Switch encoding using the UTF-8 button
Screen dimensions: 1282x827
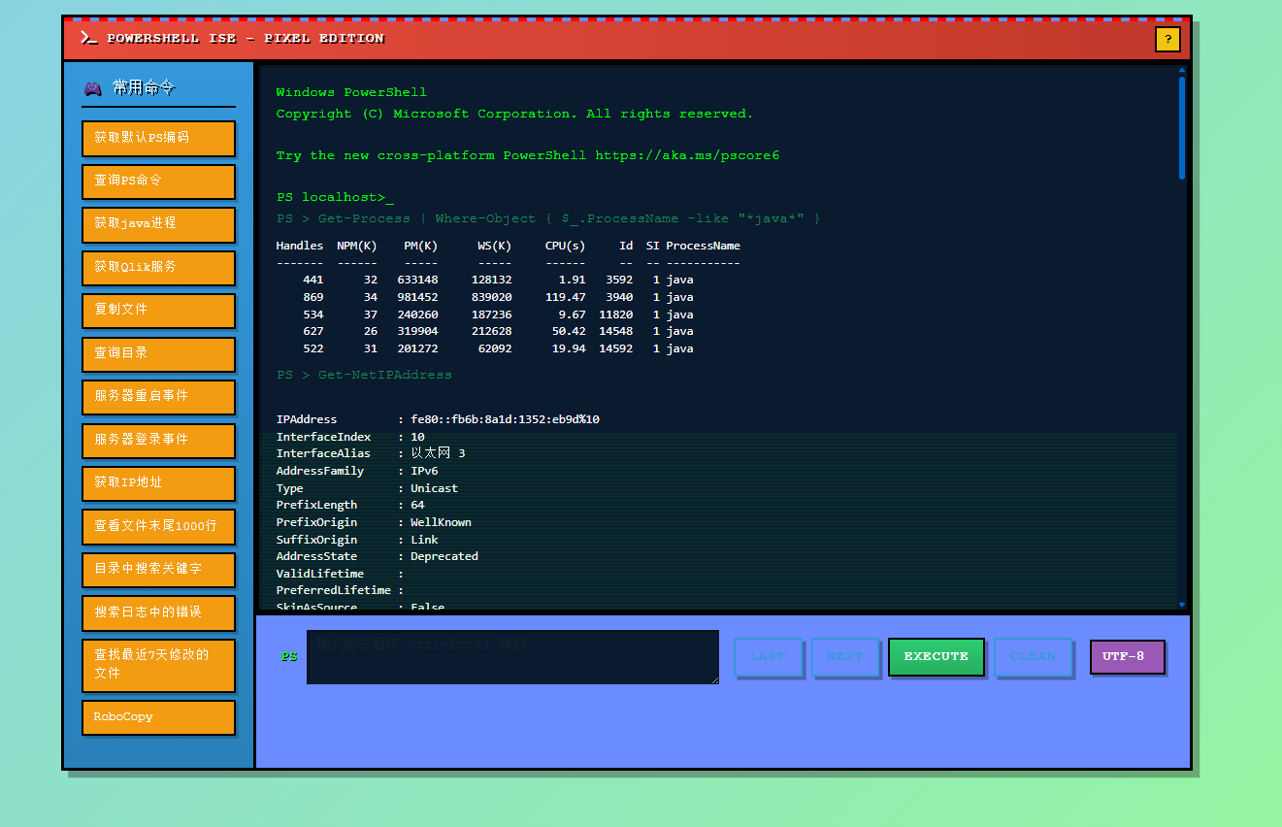(x=1127, y=656)
